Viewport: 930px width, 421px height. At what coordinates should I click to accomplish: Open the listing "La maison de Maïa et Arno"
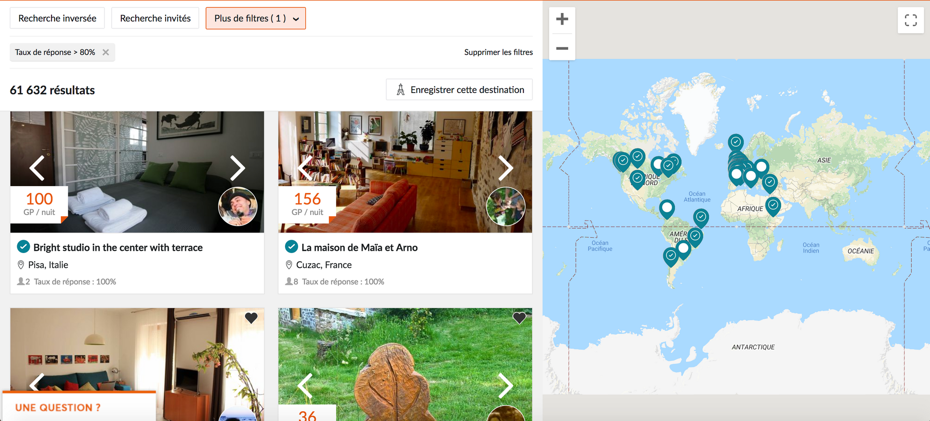(359, 247)
